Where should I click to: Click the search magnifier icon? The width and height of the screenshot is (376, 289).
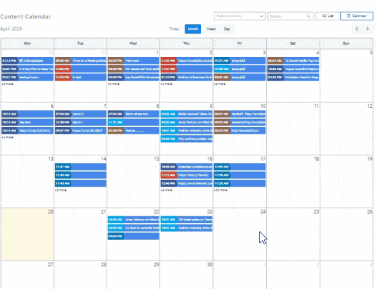pos(308,16)
